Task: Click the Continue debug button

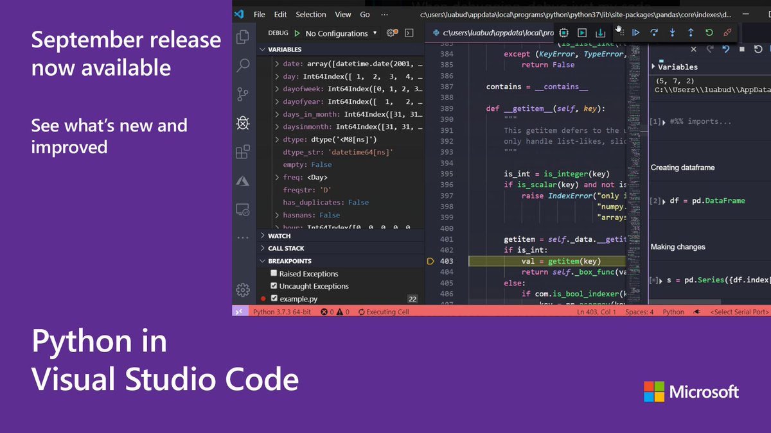Action: (635, 32)
